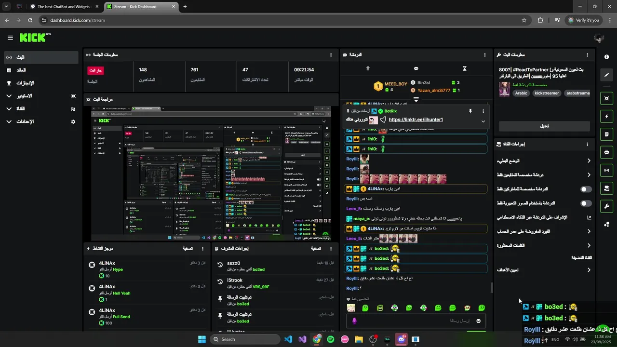Click the kickstreamer tag chip
Image resolution: width=617 pixels, height=347 pixels.
(x=547, y=93)
